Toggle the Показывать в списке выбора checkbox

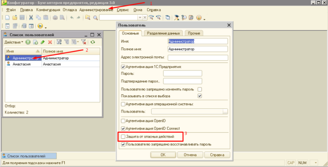coord(200,96)
